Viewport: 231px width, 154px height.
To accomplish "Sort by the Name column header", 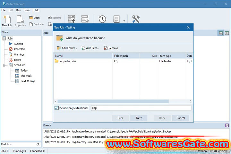I will coord(83,56).
